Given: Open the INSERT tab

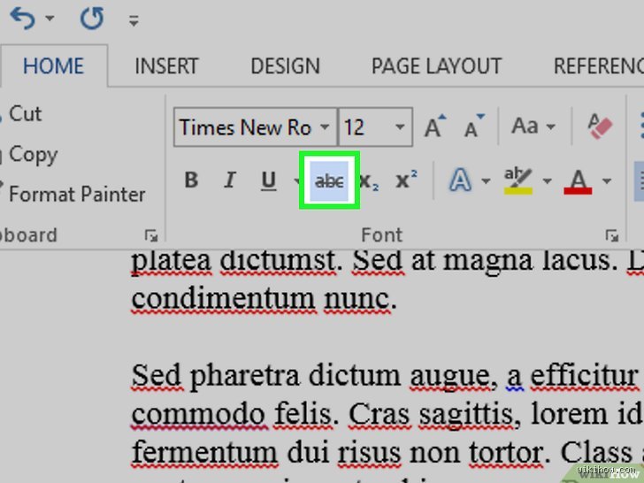Looking at the screenshot, I should [166, 66].
